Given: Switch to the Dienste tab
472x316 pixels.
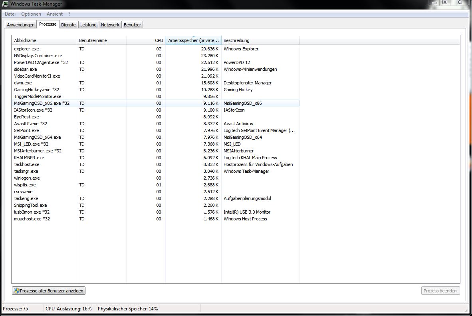Looking at the screenshot, I should click(68, 25).
